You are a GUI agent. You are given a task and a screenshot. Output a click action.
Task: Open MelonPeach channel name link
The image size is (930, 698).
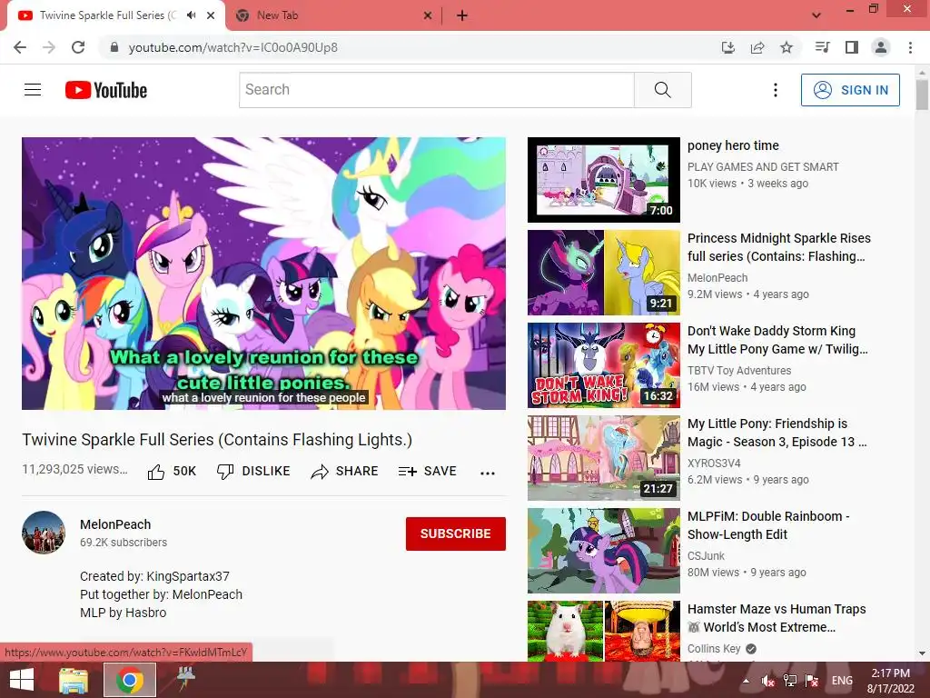coord(115,524)
